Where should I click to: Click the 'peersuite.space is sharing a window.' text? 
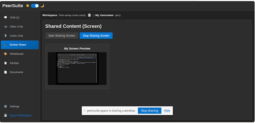(x=111, y=111)
